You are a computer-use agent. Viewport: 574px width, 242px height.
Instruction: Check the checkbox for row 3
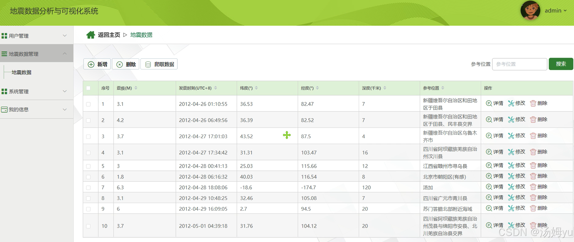coord(88,137)
